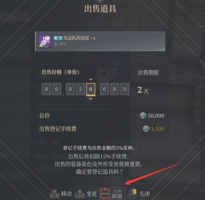Click the star seed coin next to 1,500
This screenshot has height=200, width=205.
tap(146, 129)
